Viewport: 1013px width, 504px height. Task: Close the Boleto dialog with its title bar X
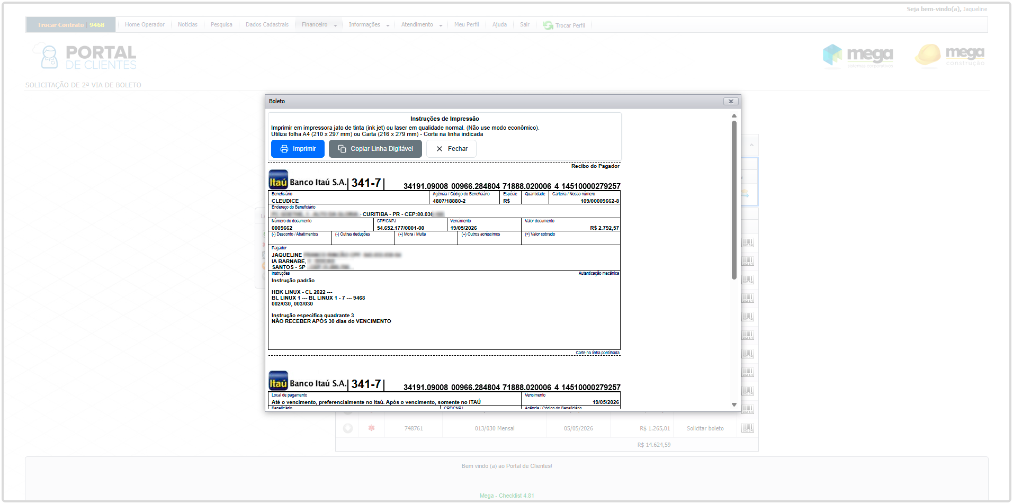click(x=731, y=101)
